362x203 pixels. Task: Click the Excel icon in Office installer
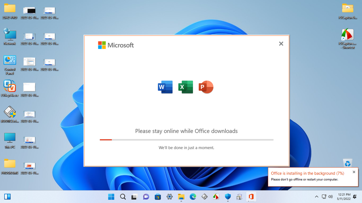point(186,87)
